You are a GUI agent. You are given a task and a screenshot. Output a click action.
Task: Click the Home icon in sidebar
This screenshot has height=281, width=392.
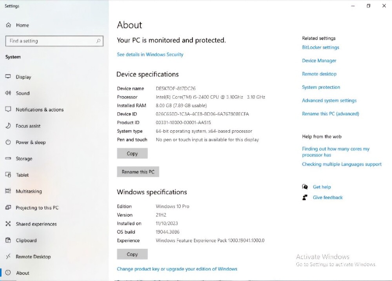point(9,25)
